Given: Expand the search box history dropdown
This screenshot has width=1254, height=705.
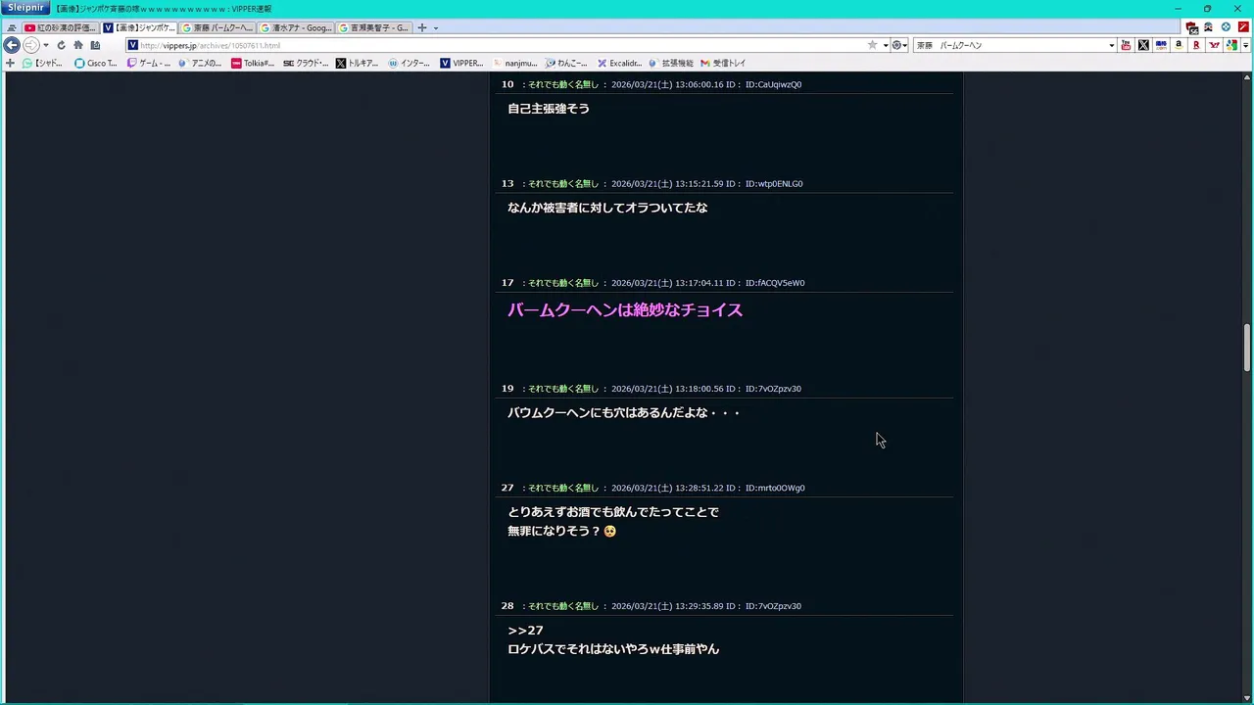Looking at the screenshot, I should coord(1111,45).
